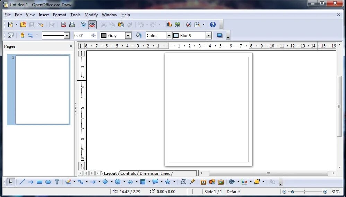Image resolution: width=346 pixels, height=197 pixels.
Task: Open the Navigator compass icon
Action: [x=189, y=25]
